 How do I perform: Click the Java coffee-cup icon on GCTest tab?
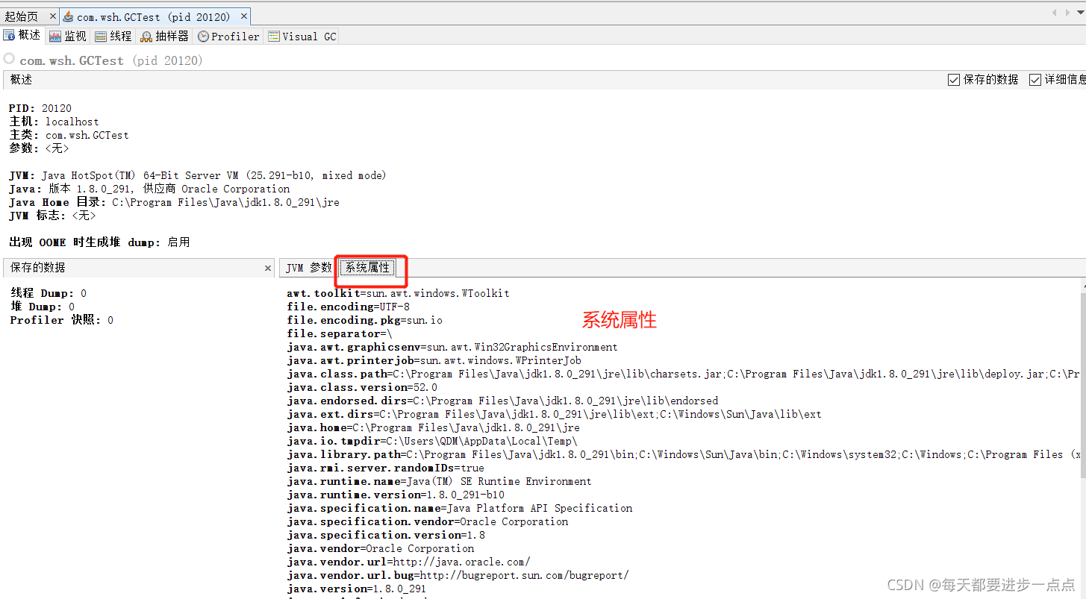68,15
